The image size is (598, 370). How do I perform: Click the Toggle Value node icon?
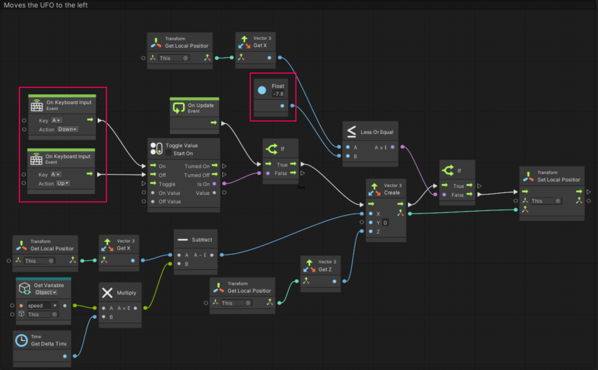tap(156, 149)
